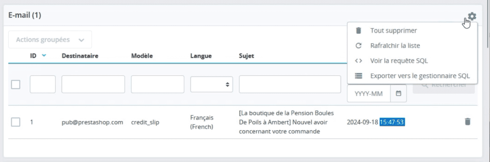Click the calendar icon beside the date filter
Image resolution: width=490 pixels, height=162 pixels.
tap(399, 94)
